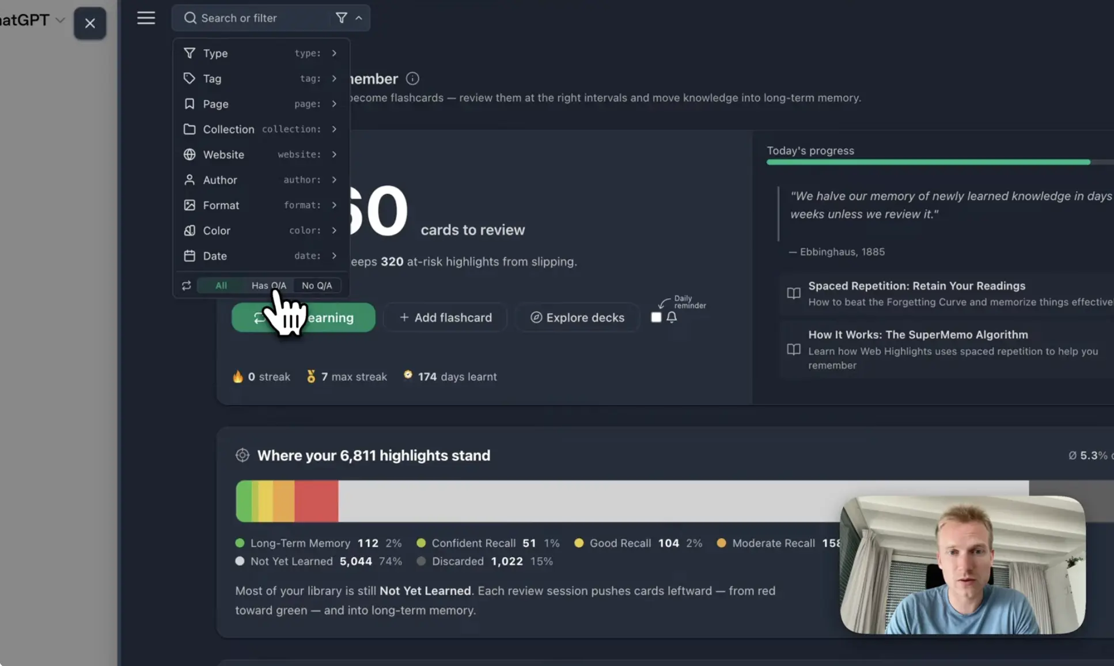Select the No Q/A filter option
Viewport: 1114px width, 666px height.
[x=317, y=285]
